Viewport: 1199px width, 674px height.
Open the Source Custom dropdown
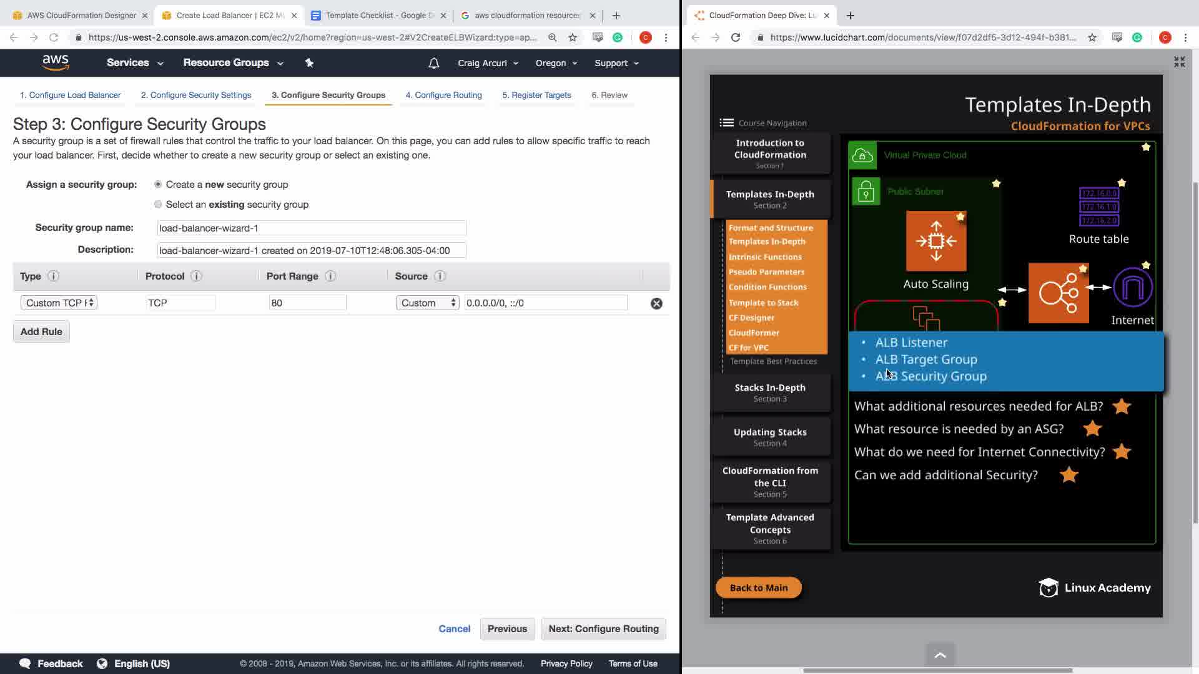click(x=428, y=303)
